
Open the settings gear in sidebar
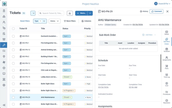[x=4, y=85]
